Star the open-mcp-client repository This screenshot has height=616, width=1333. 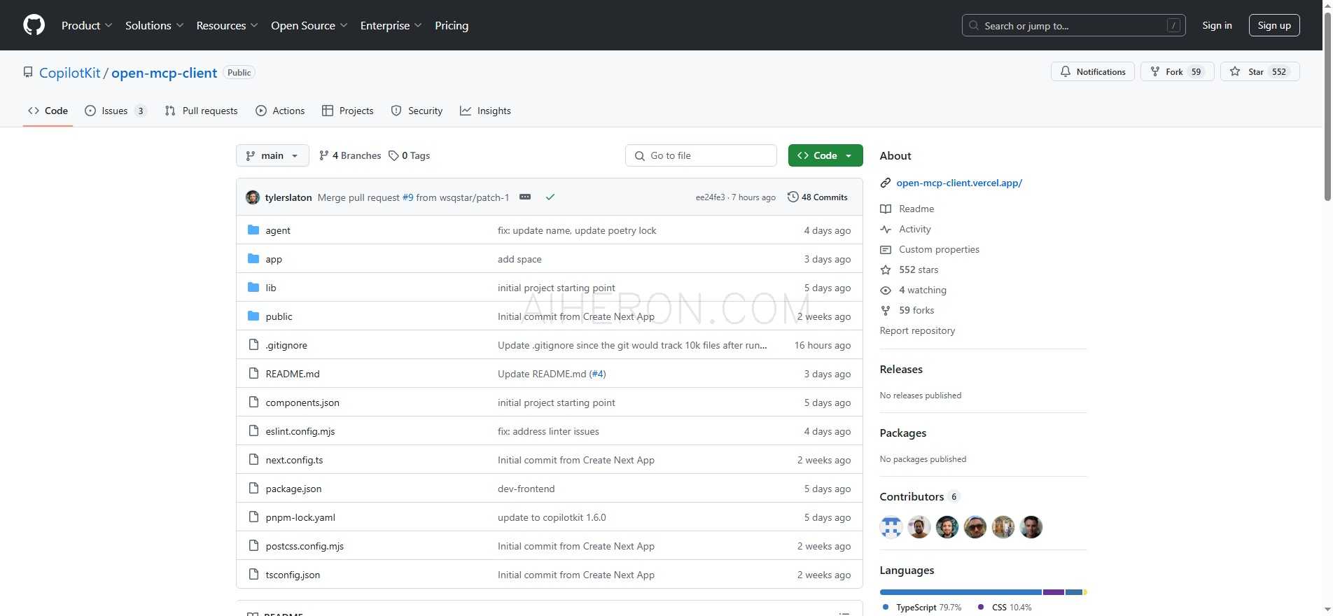(x=1259, y=72)
